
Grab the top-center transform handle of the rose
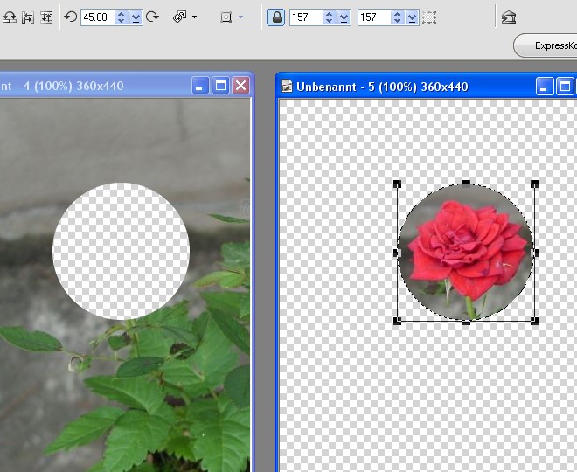466,184
